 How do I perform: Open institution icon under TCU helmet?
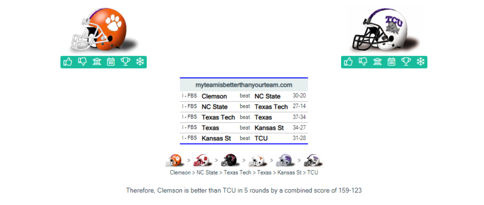coord(378,62)
